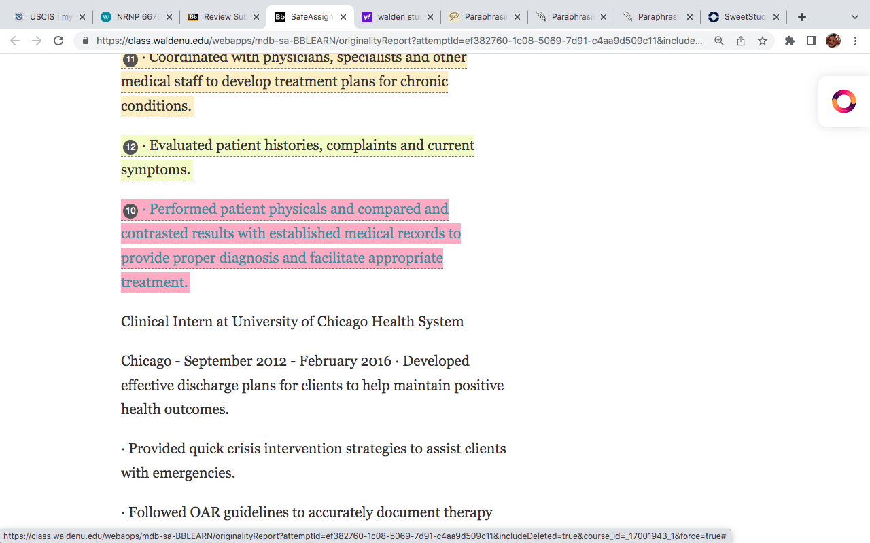
Task: Click Blackboard favicon on SafeAssign tab
Action: 280,17
